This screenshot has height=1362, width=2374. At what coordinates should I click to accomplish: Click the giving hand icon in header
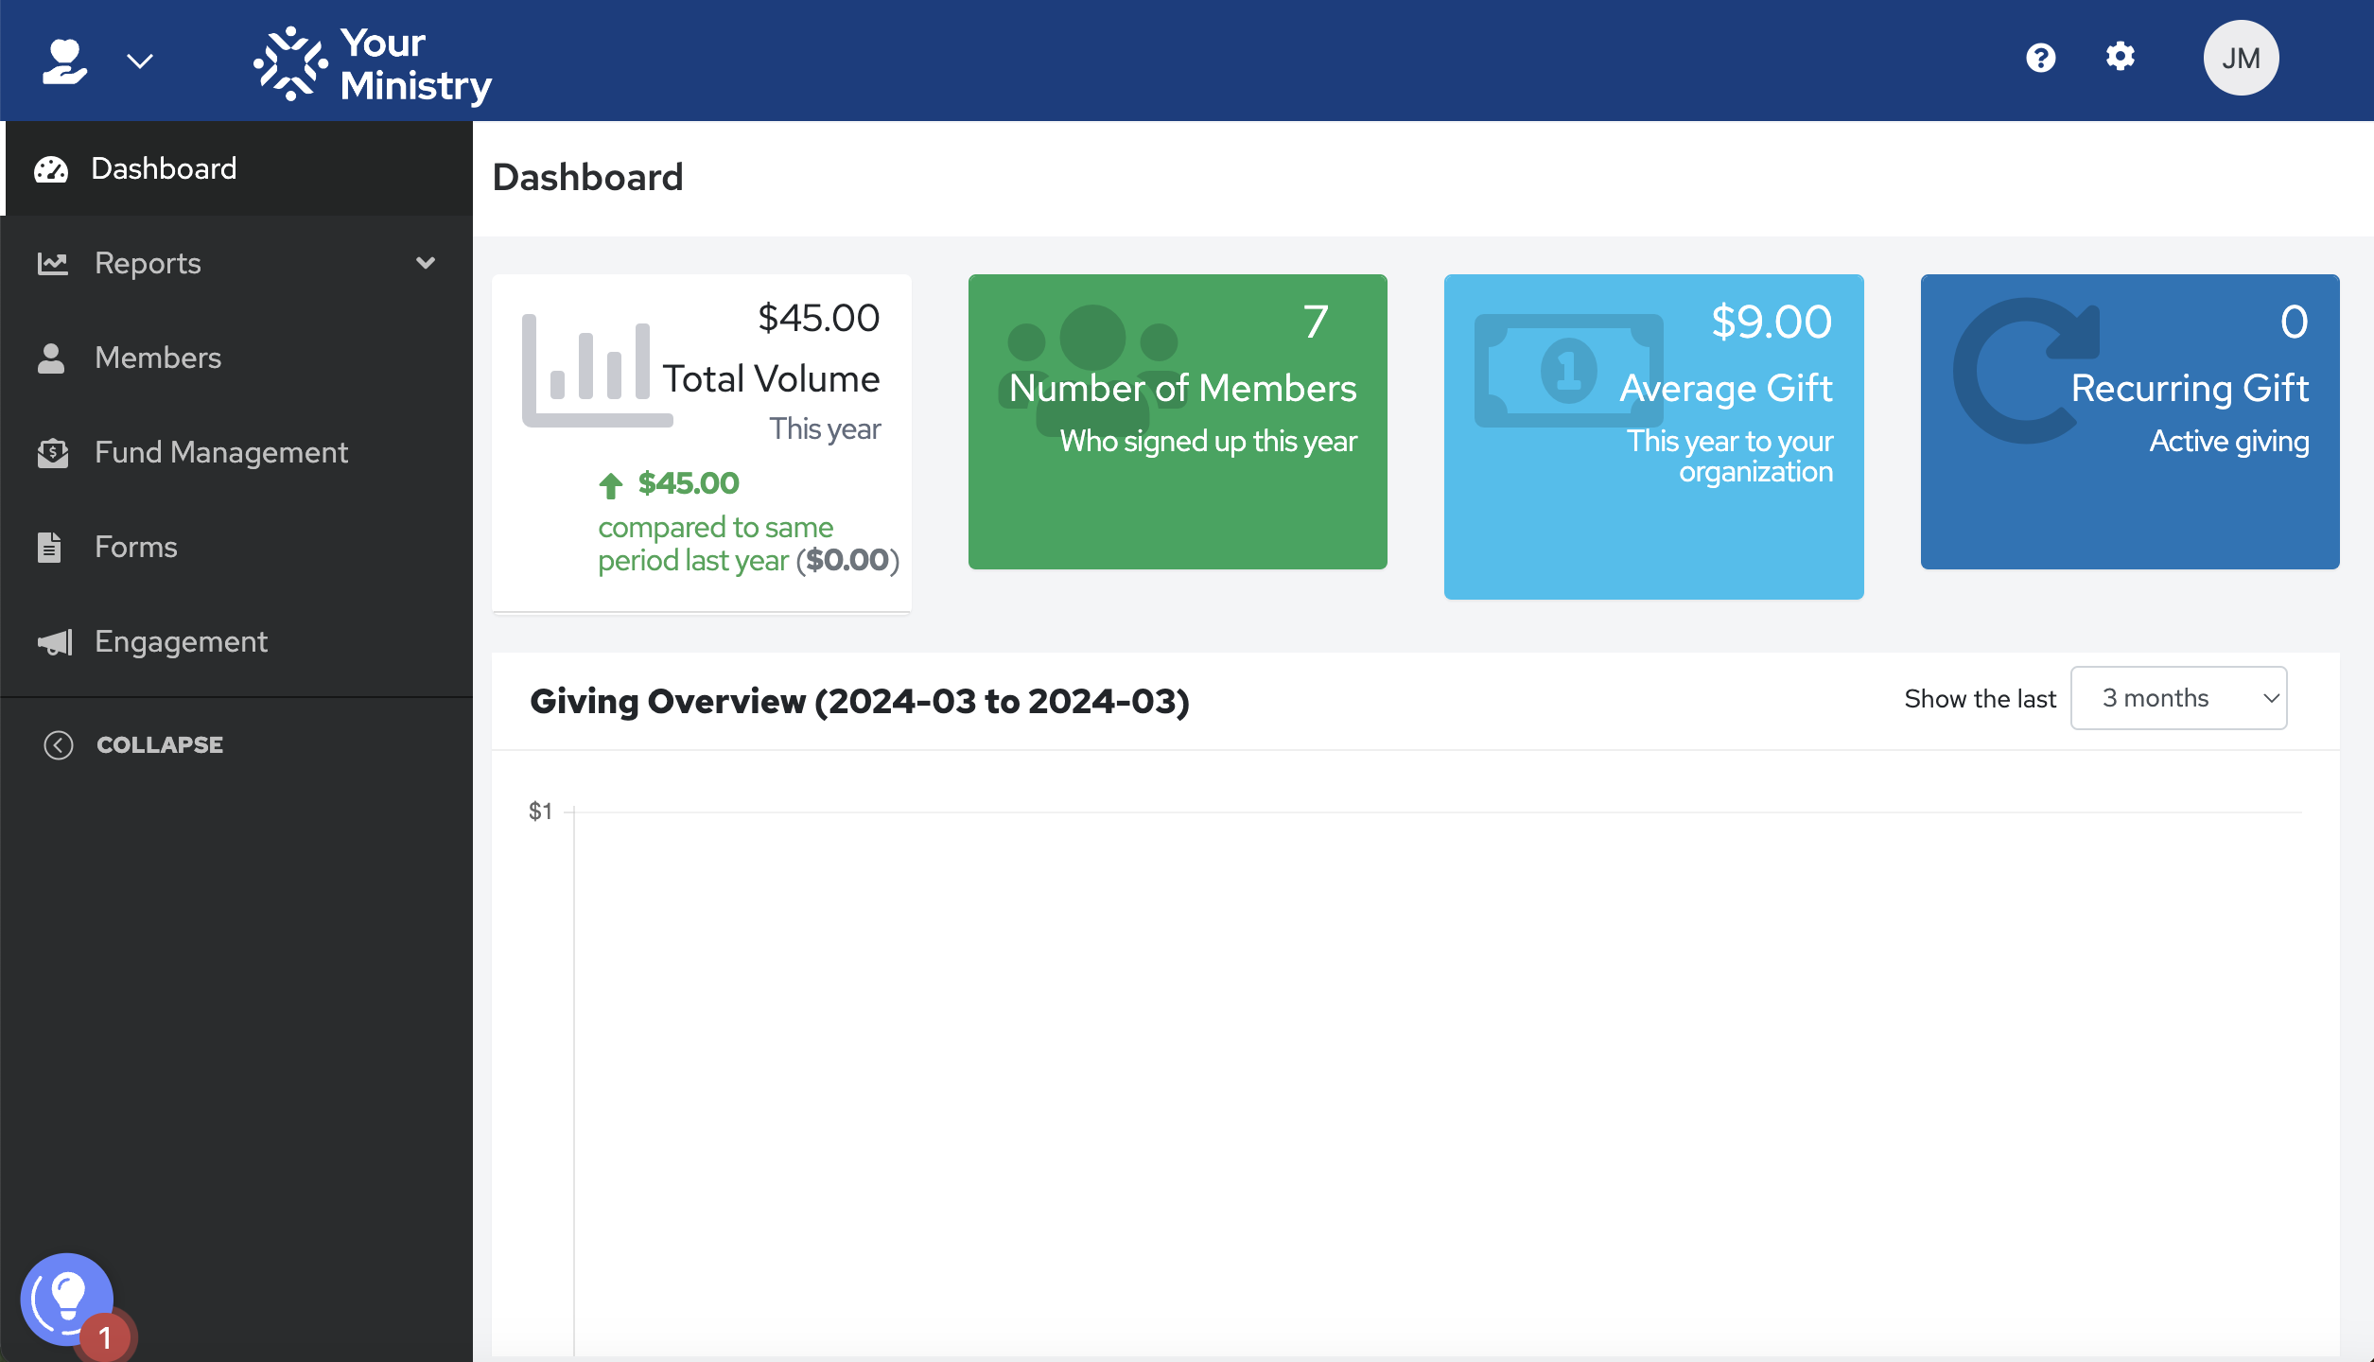64,61
